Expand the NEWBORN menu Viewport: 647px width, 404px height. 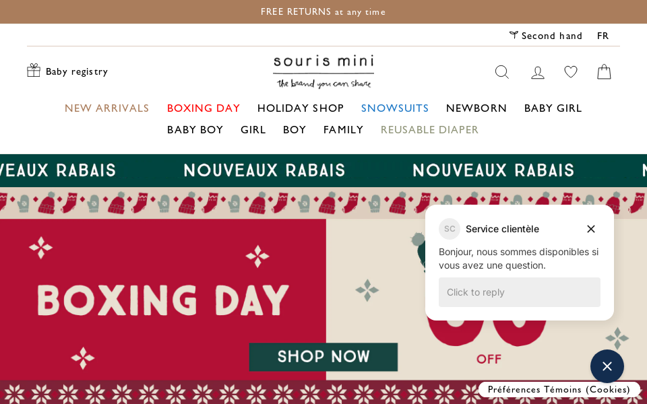point(476,108)
